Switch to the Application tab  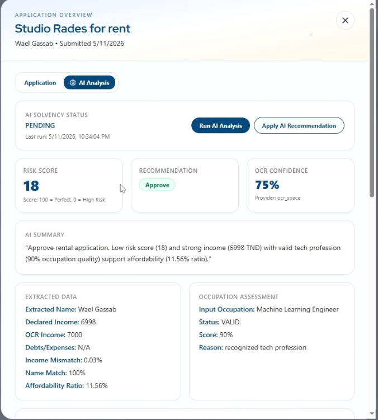(40, 83)
